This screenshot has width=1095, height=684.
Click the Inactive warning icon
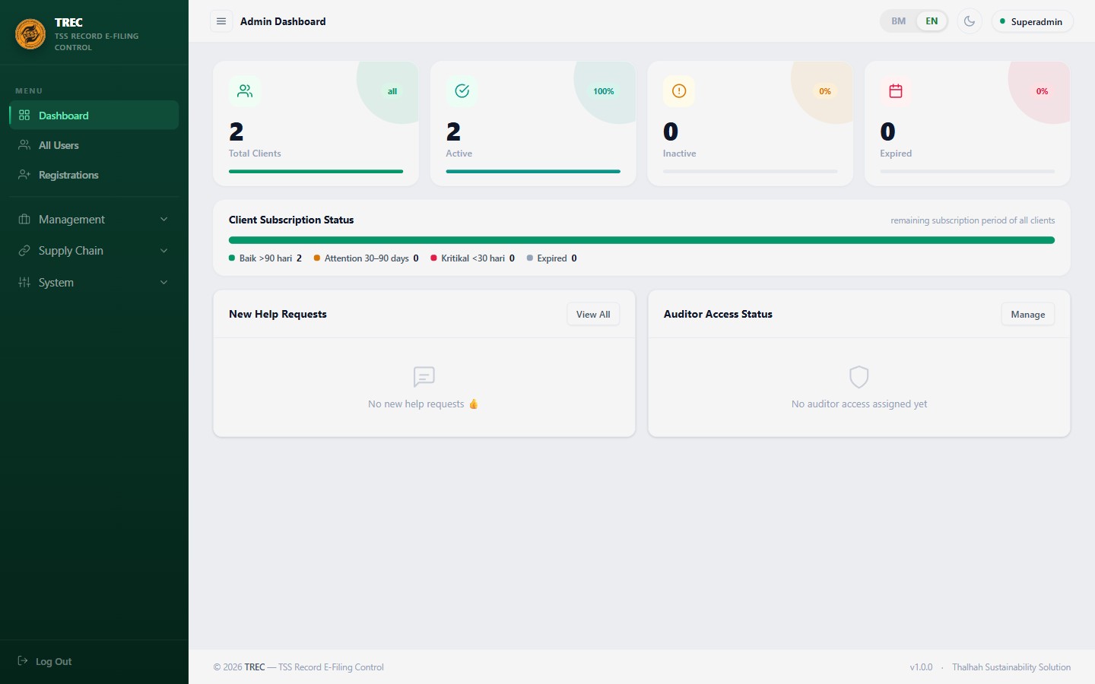click(x=679, y=91)
